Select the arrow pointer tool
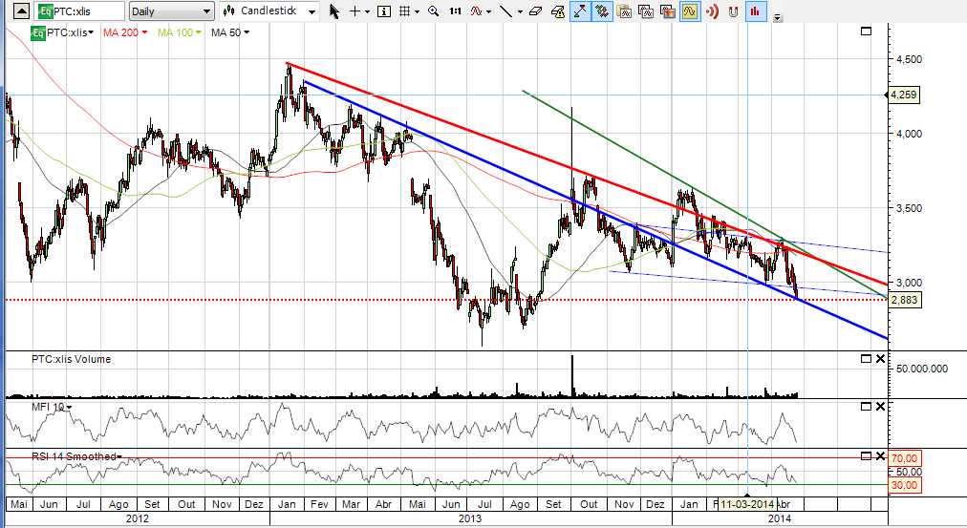This screenshot has height=528, width=967. 333,11
